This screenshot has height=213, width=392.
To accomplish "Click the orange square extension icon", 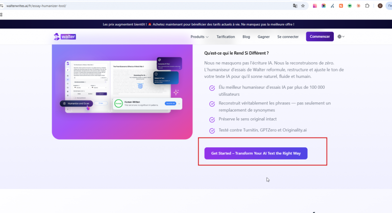I will tap(341, 6).
